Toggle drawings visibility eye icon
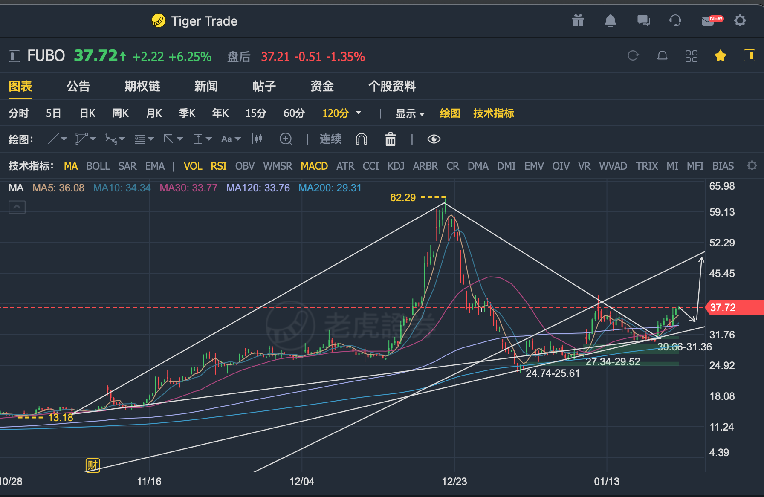764x497 pixels. [434, 139]
